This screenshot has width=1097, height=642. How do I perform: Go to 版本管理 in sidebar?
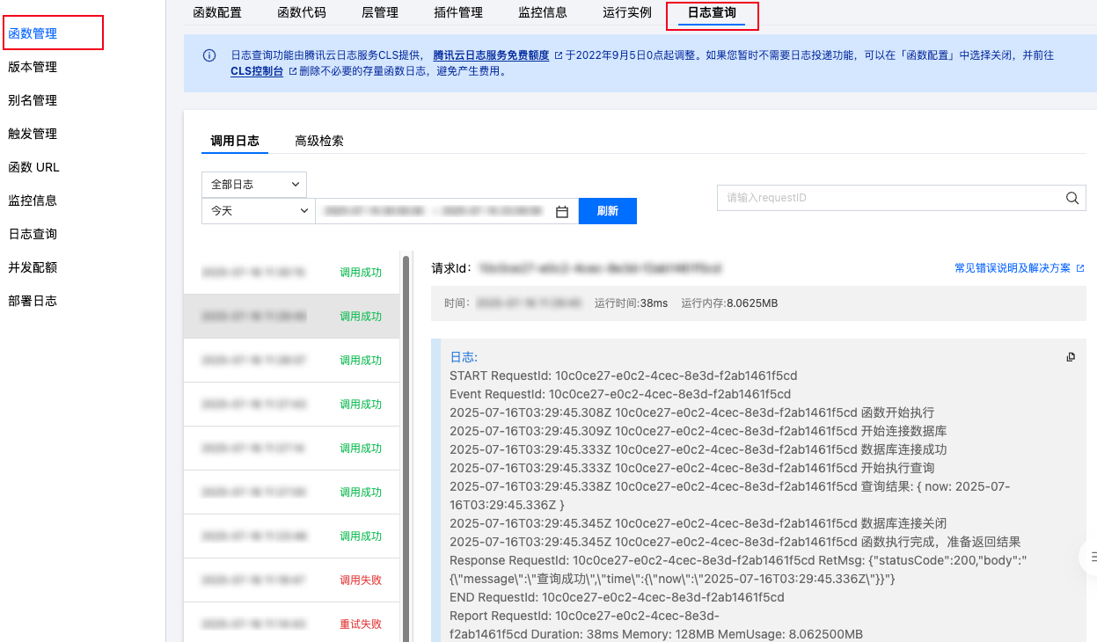coord(33,67)
